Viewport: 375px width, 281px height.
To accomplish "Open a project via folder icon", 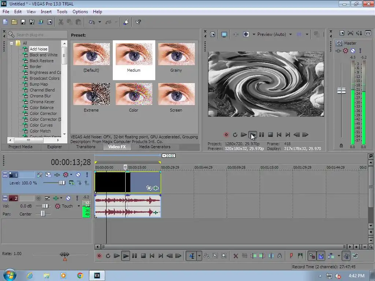I will click(14, 22).
